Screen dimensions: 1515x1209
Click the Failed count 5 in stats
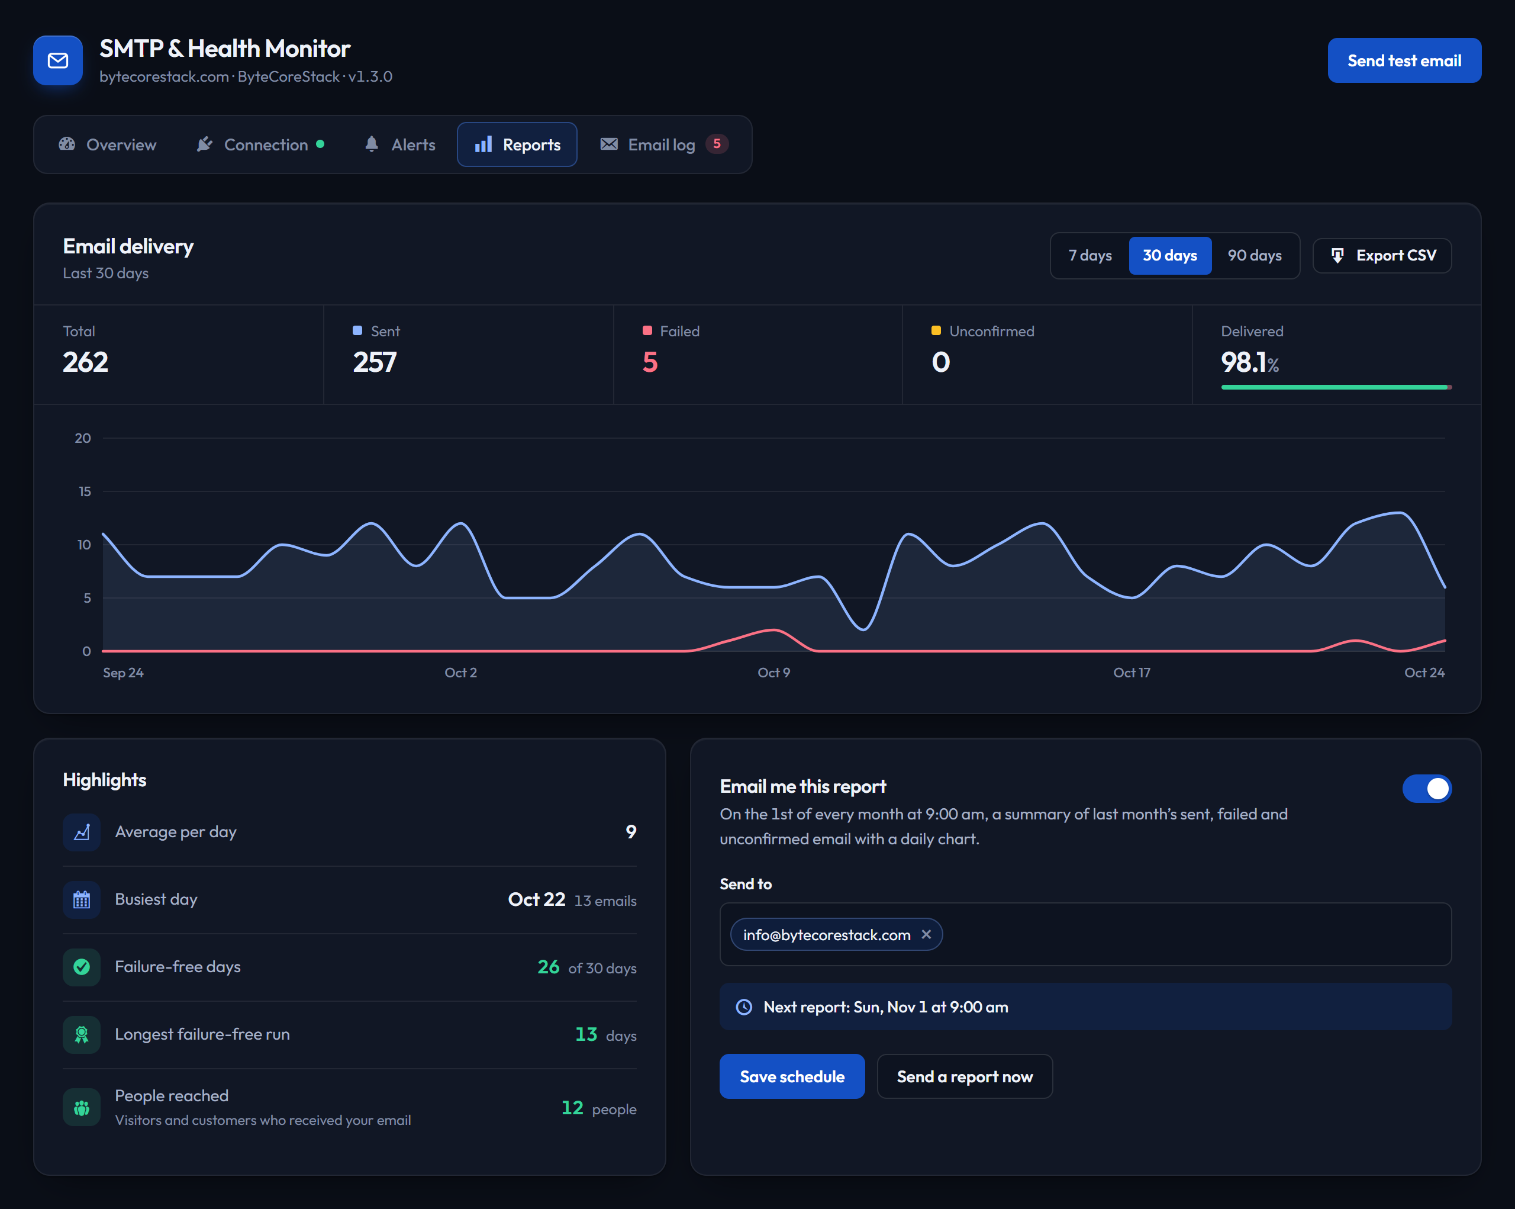click(x=650, y=363)
